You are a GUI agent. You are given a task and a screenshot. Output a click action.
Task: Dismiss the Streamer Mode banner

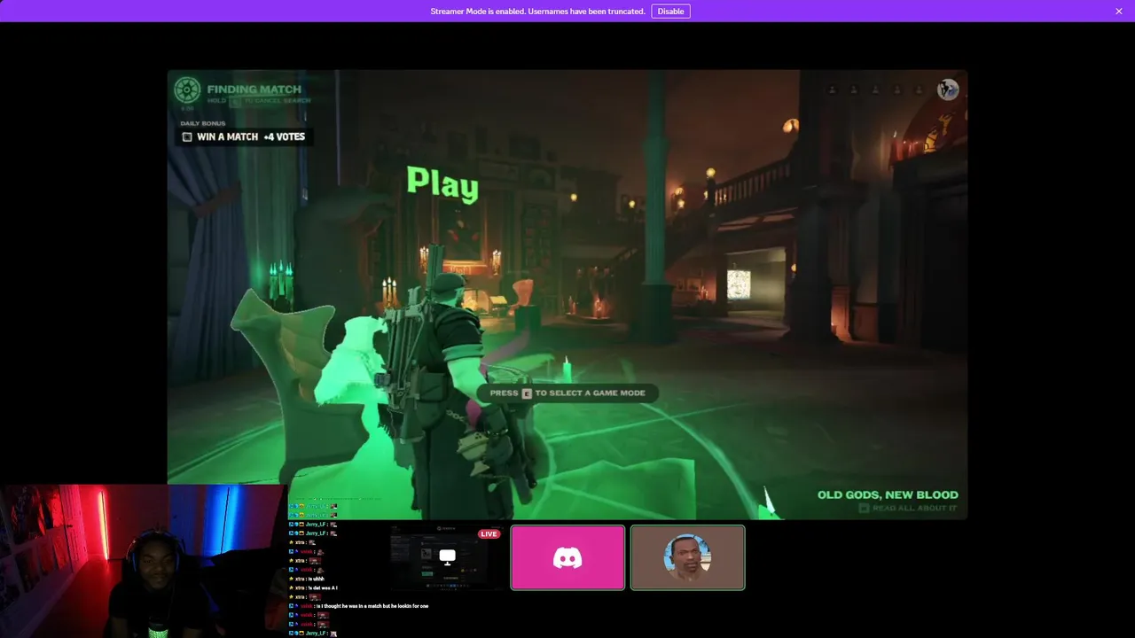1119,12
